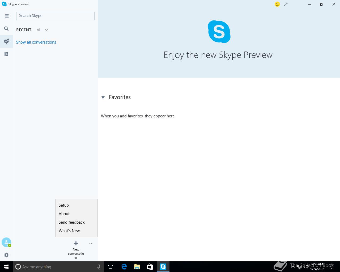340x272 pixels.
Task: Click 'When you add favorites' message text
Action: tap(138, 116)
